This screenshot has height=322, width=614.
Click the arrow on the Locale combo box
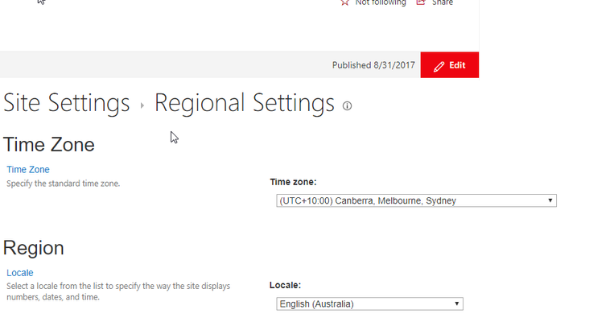click(456, 304)
